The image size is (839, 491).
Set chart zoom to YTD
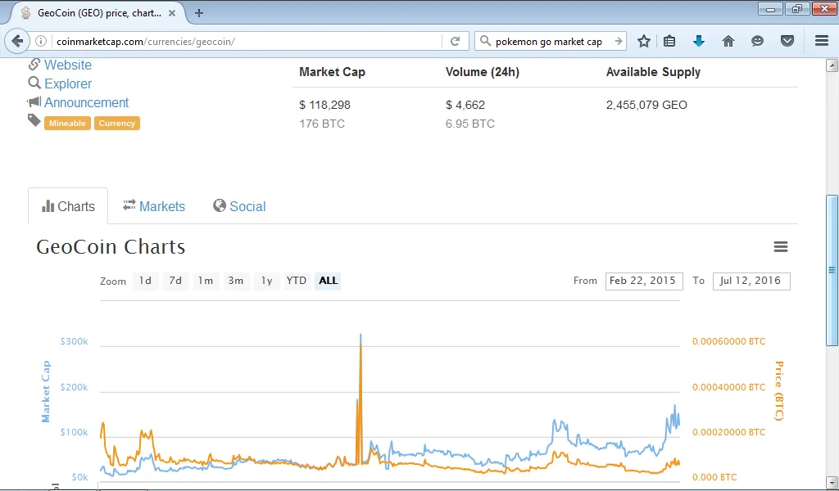coord(297,281)
